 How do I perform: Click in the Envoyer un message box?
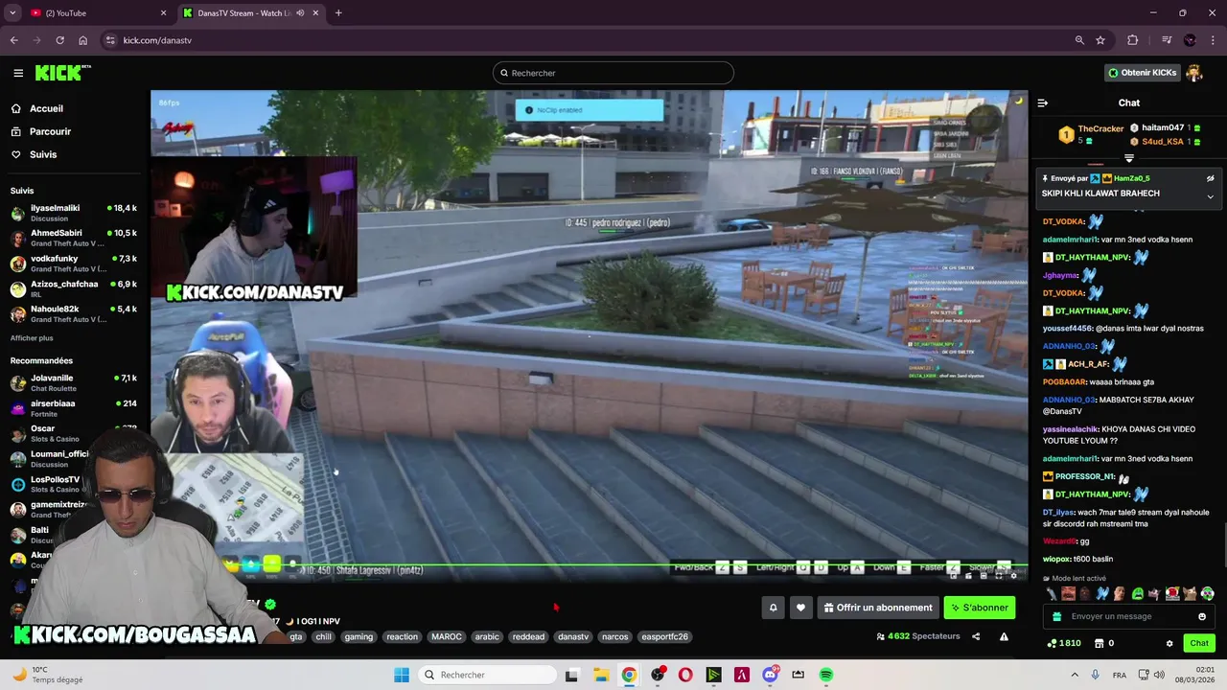coord(1129,616)
